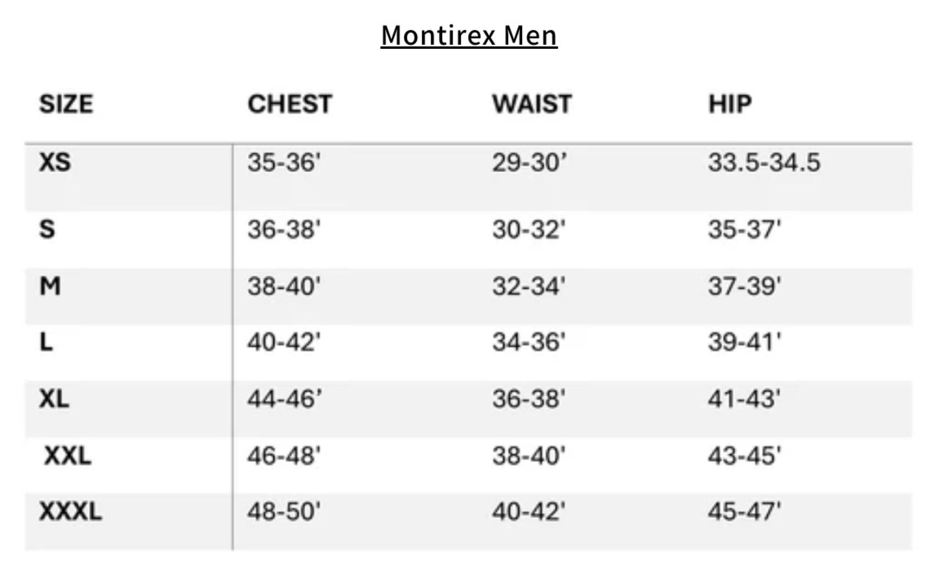This screenshot has height=572, width=930.
Task: Click the XXL hip value 43-45
Action: click(x=745, y=457)
